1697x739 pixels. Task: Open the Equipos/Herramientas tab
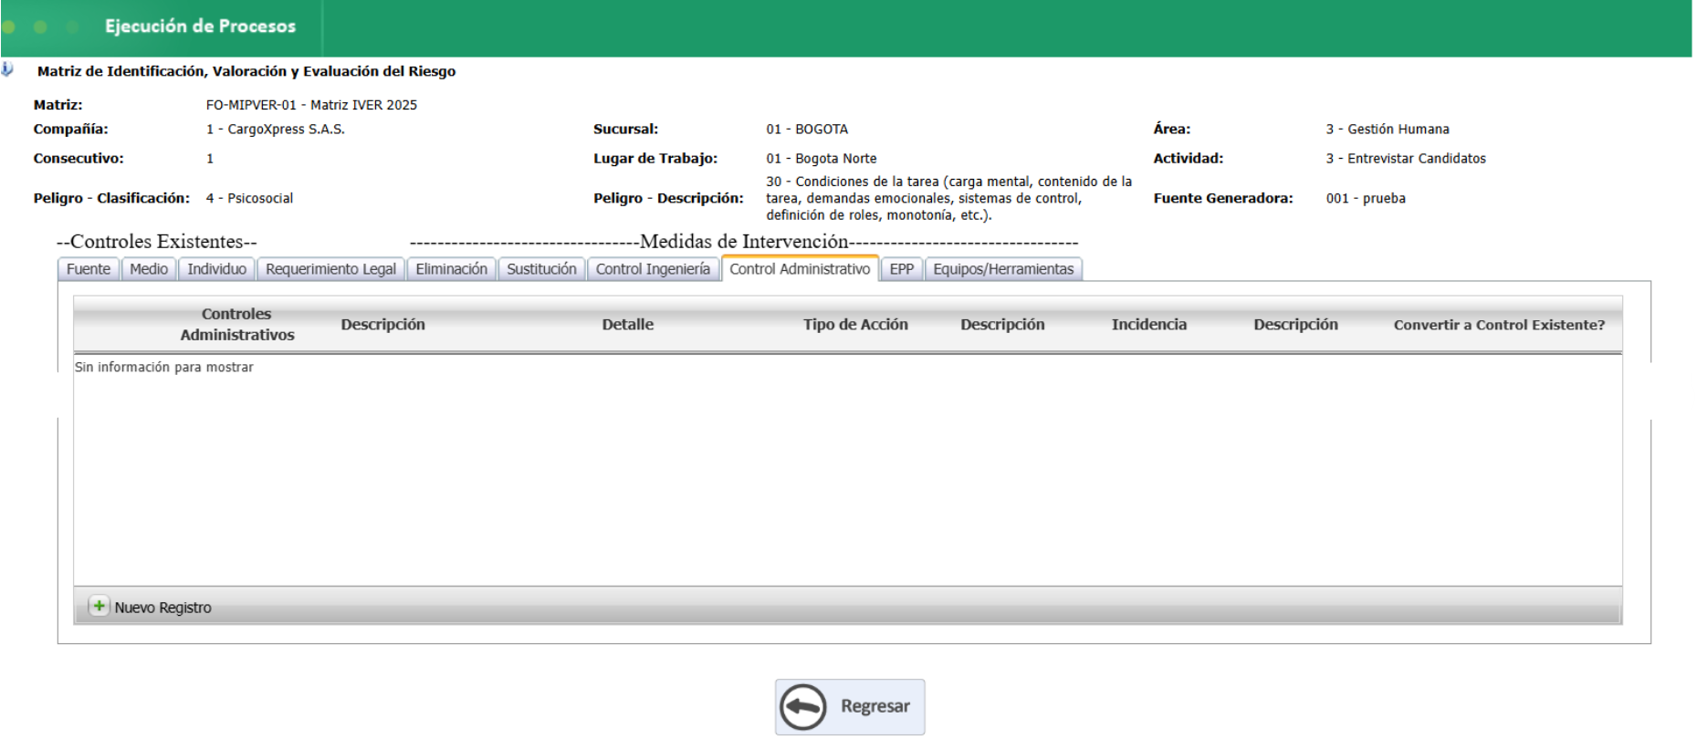1003,269
